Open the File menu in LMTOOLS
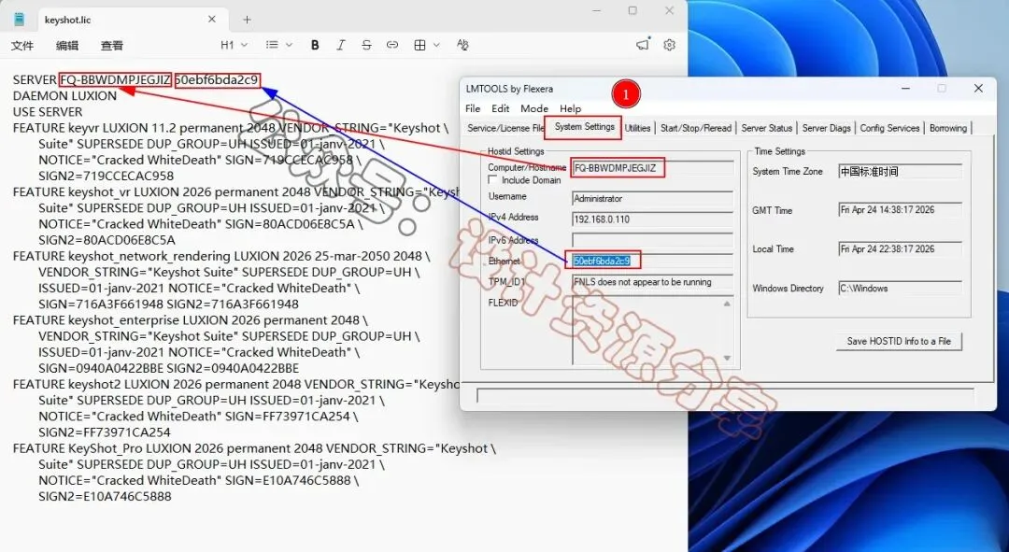 [473, 108]
